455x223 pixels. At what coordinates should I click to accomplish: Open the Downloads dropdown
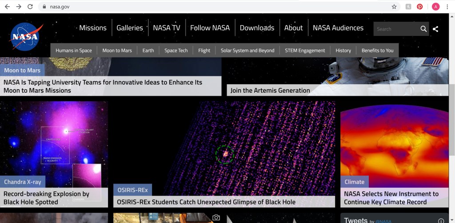tap(257, 27)
